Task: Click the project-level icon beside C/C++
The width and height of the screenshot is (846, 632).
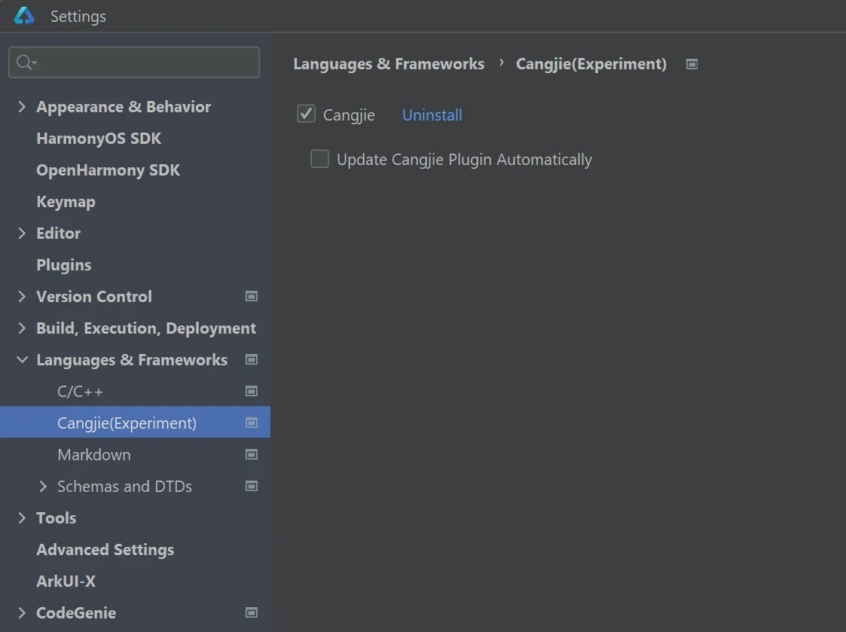Action: (252, 392)
